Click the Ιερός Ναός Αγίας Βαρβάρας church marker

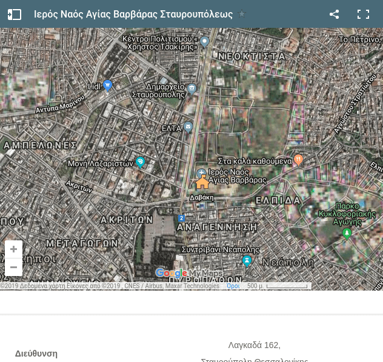pos(201,173)
